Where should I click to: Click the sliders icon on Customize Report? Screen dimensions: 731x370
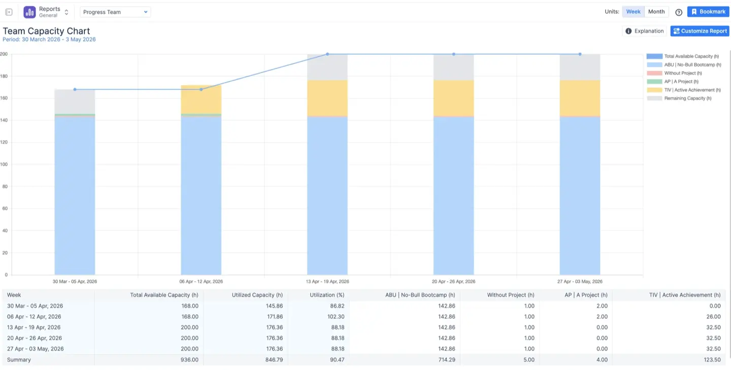pos(677,31)
